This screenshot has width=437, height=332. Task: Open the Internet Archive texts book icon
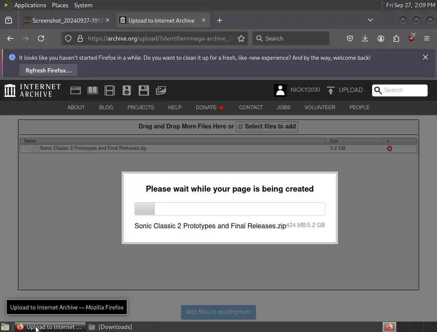coord(93,90)
